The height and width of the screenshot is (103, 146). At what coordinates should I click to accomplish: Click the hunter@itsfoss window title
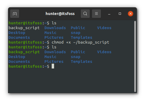point(60,14)
